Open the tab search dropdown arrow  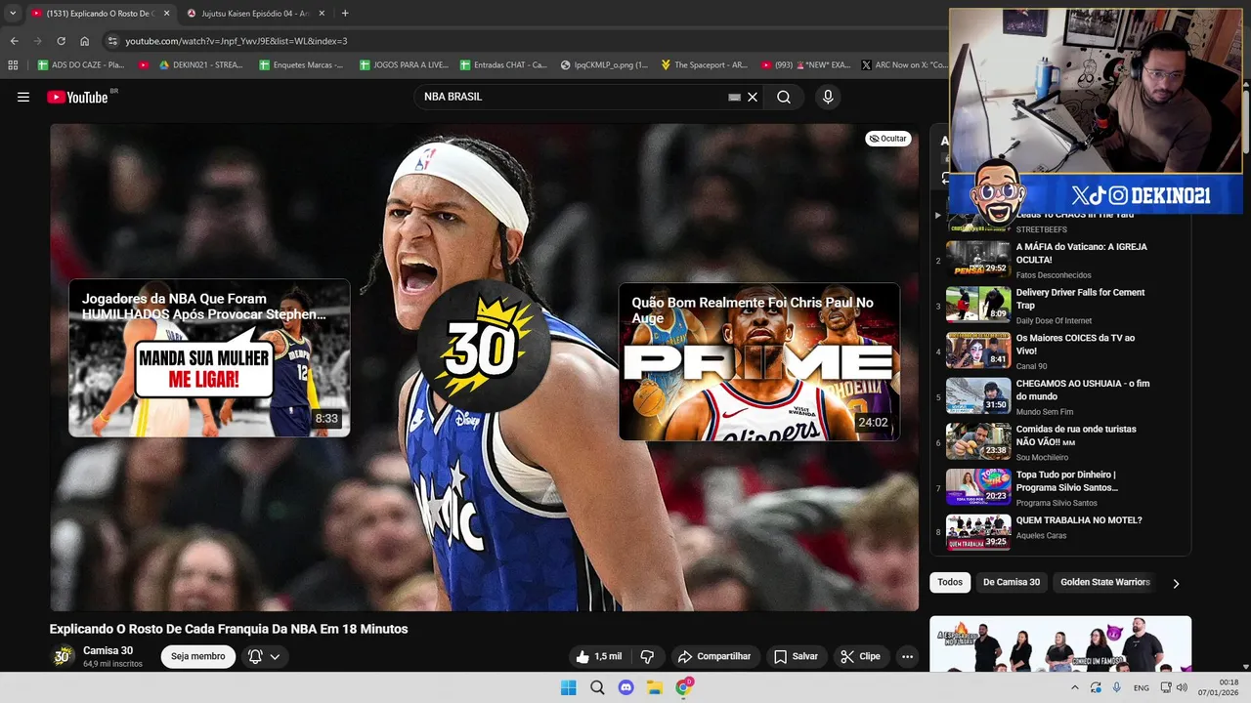coord(13,13)
